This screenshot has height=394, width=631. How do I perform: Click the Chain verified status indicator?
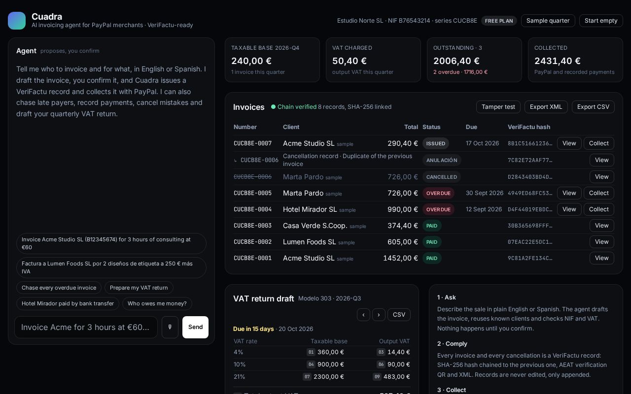(x=294, y=107)
